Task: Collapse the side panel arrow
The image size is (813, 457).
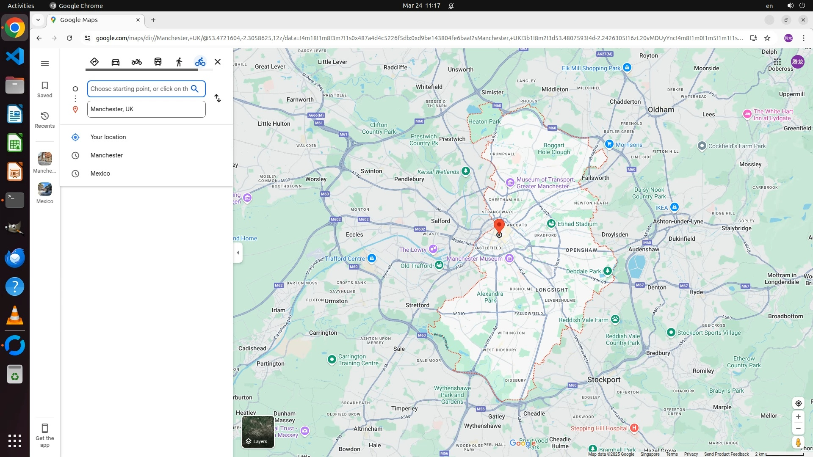Action: tap(238, 253)
